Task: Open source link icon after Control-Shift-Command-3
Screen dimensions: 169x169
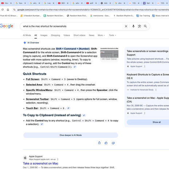Action: [x=75, y=67]
